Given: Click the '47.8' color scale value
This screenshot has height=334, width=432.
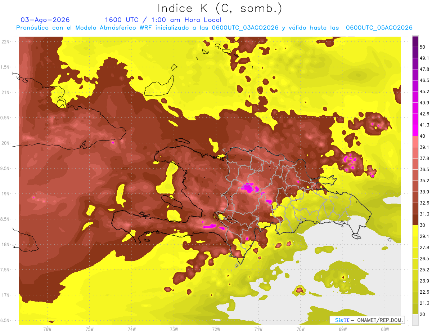Looking at the screenshot, I should click(x=424, y=69).
